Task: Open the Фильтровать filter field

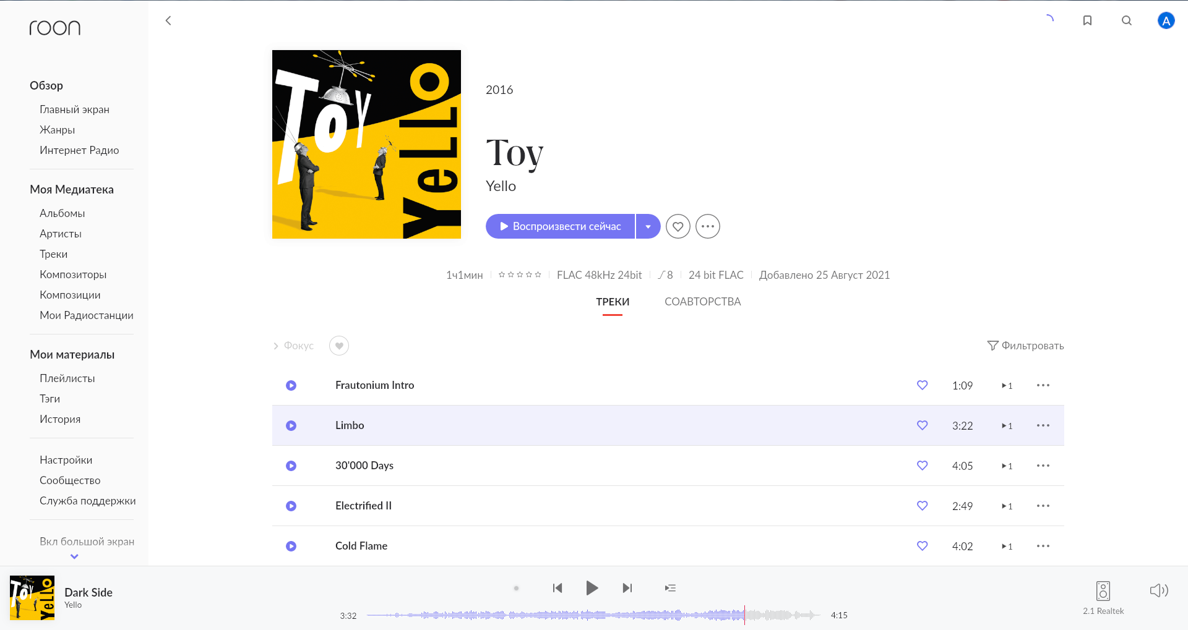Action: 1026,346
